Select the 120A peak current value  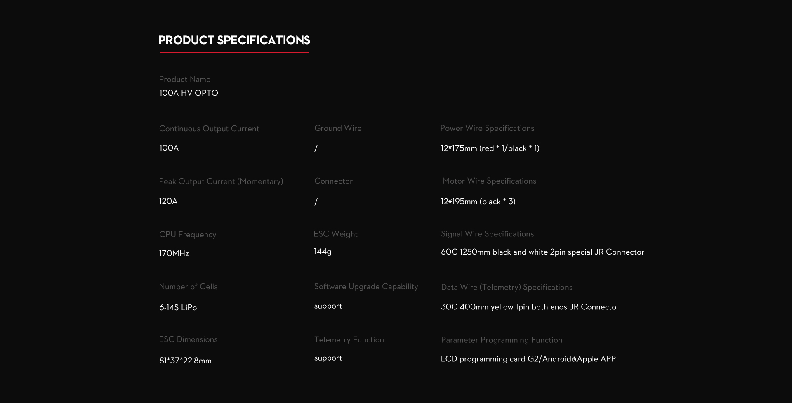coord(168,201)
